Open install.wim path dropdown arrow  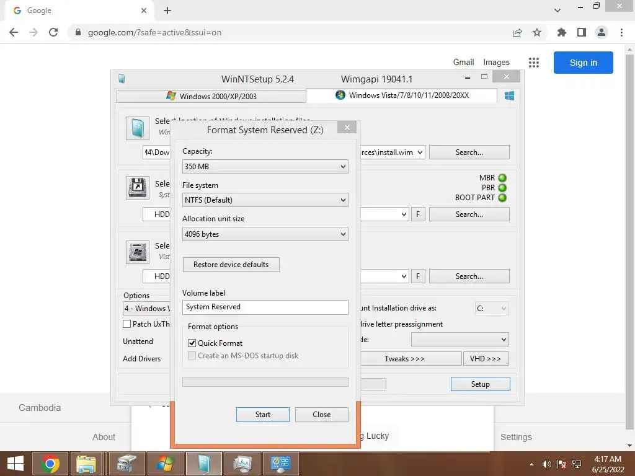click(420, 152)
